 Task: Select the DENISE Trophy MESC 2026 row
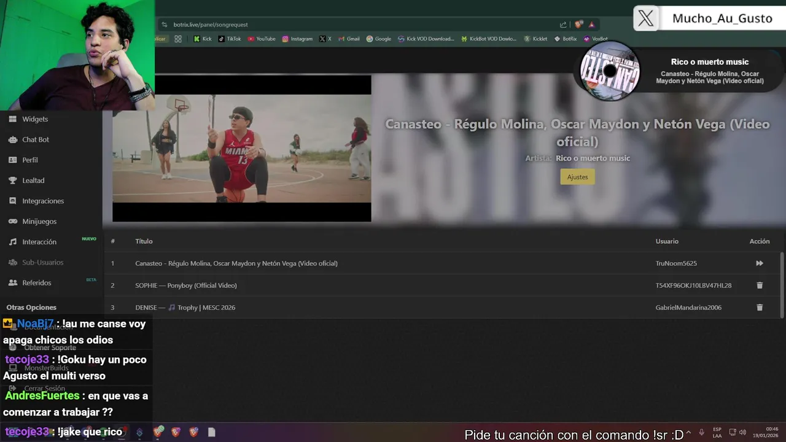tap(185, 308)
